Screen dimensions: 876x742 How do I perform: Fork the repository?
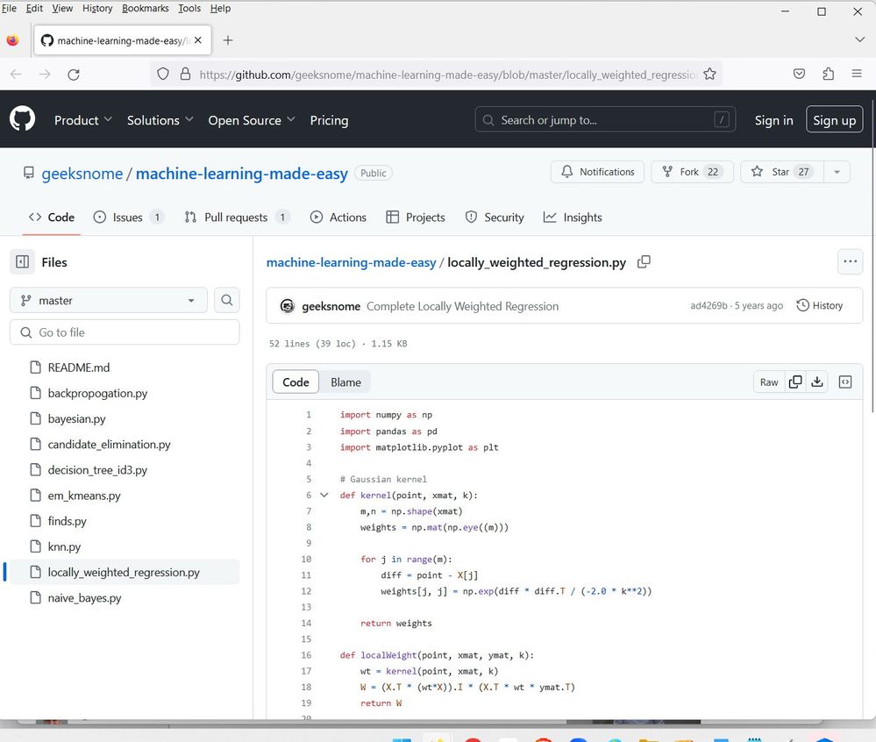(692, 172)
